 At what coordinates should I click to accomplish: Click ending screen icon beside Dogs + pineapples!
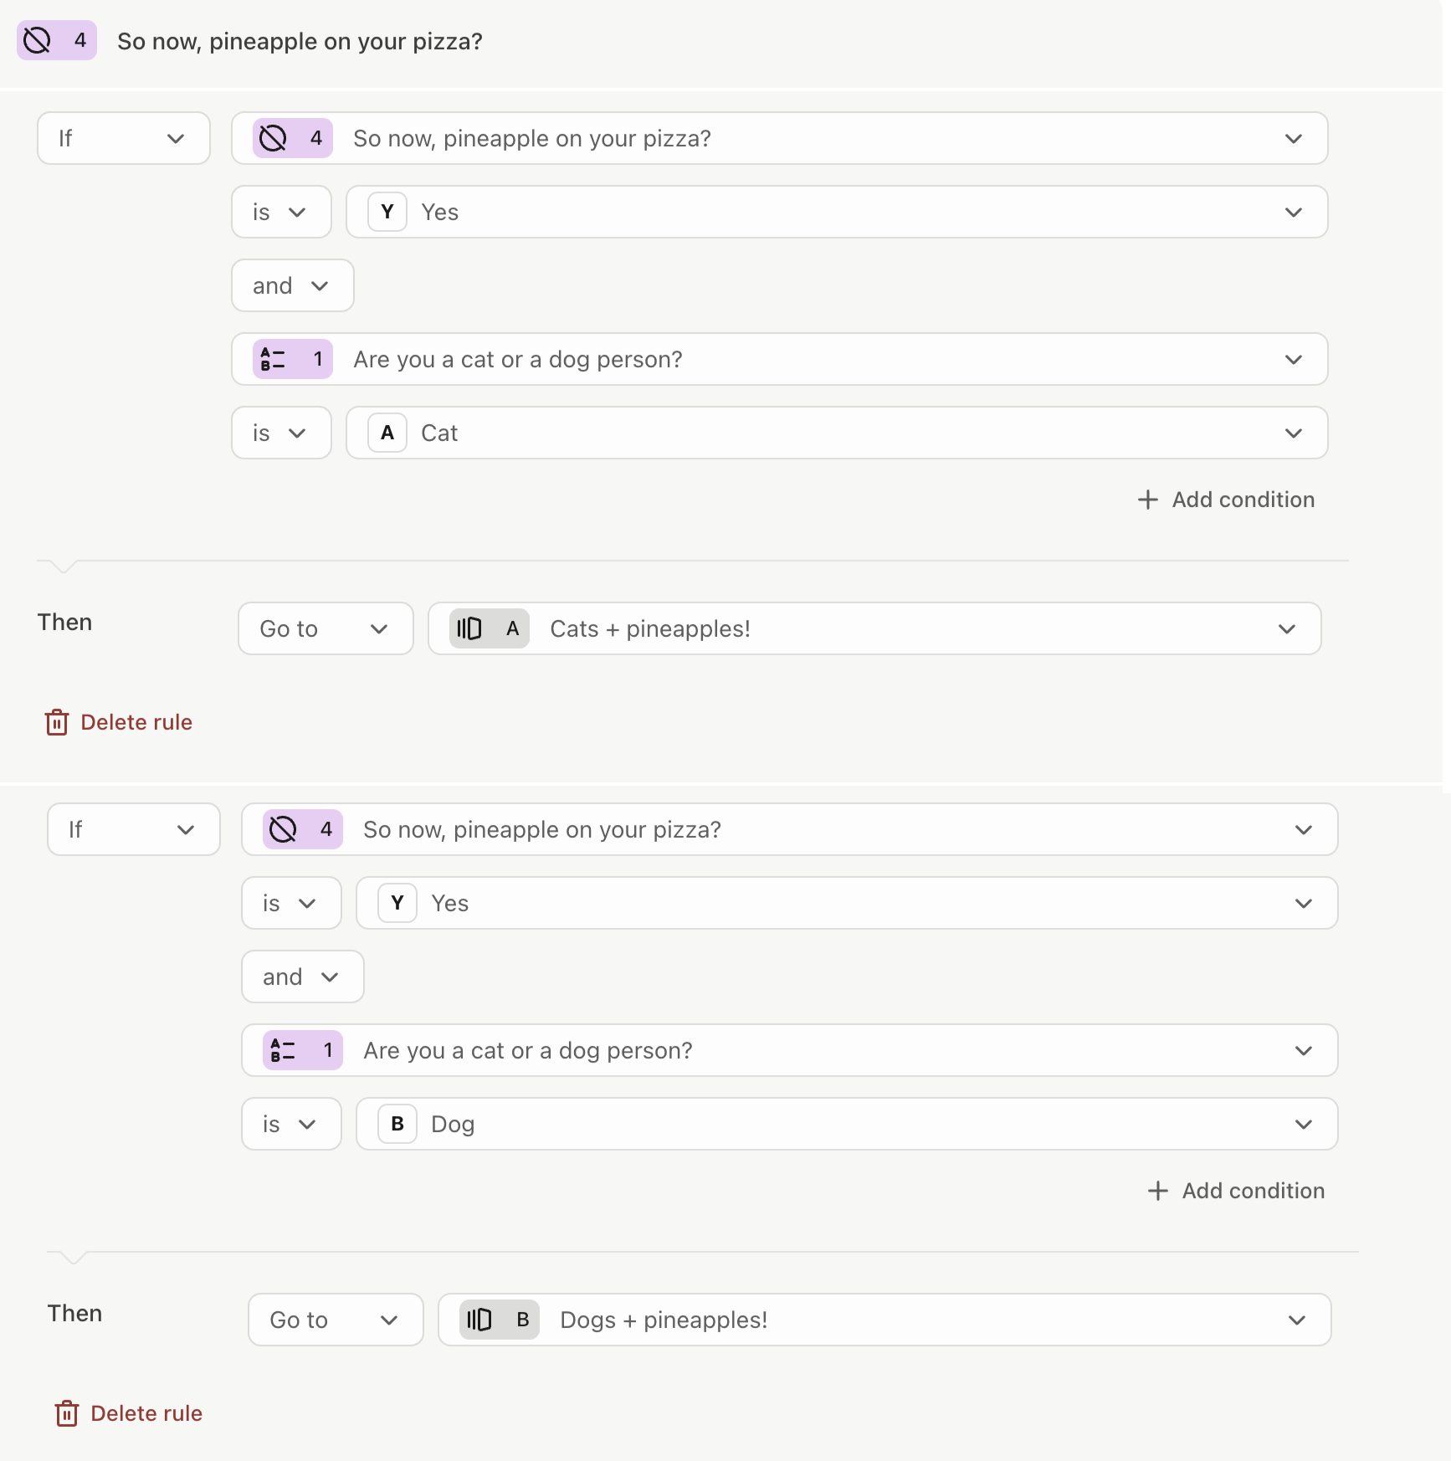(x=479, y=1320)
